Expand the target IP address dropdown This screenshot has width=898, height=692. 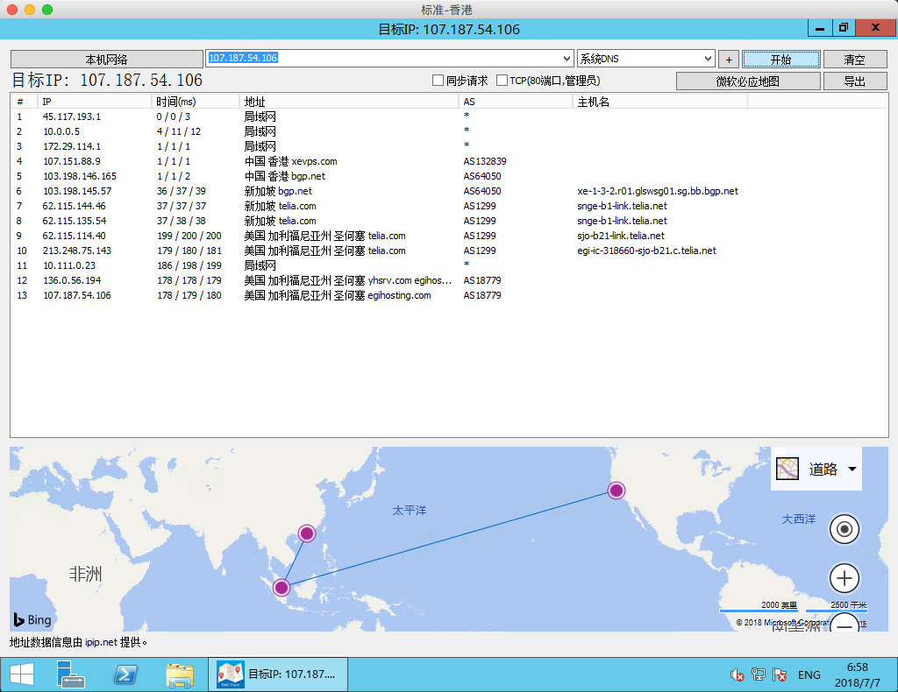tap(566, 59)
